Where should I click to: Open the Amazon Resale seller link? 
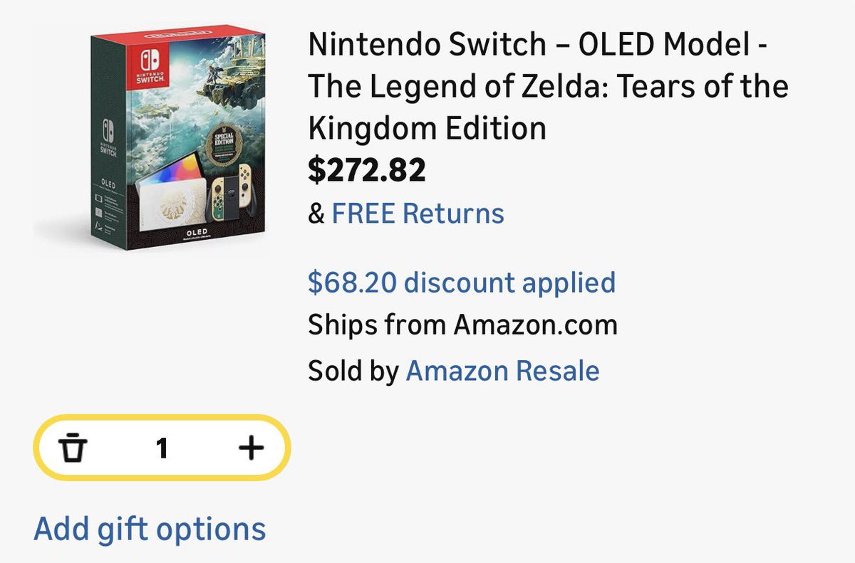[x=502, y=371]
